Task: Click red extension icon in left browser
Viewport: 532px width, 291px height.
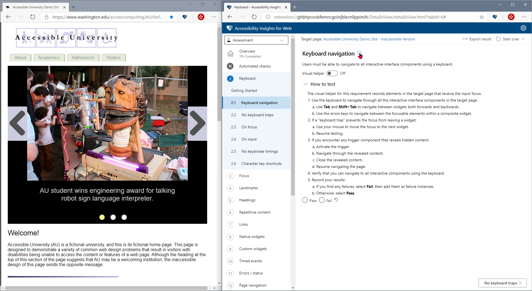Action: point(201,17)
